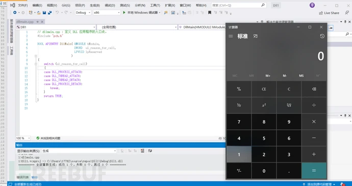Open the DllMain member dropdown

(x=202, y=27)
